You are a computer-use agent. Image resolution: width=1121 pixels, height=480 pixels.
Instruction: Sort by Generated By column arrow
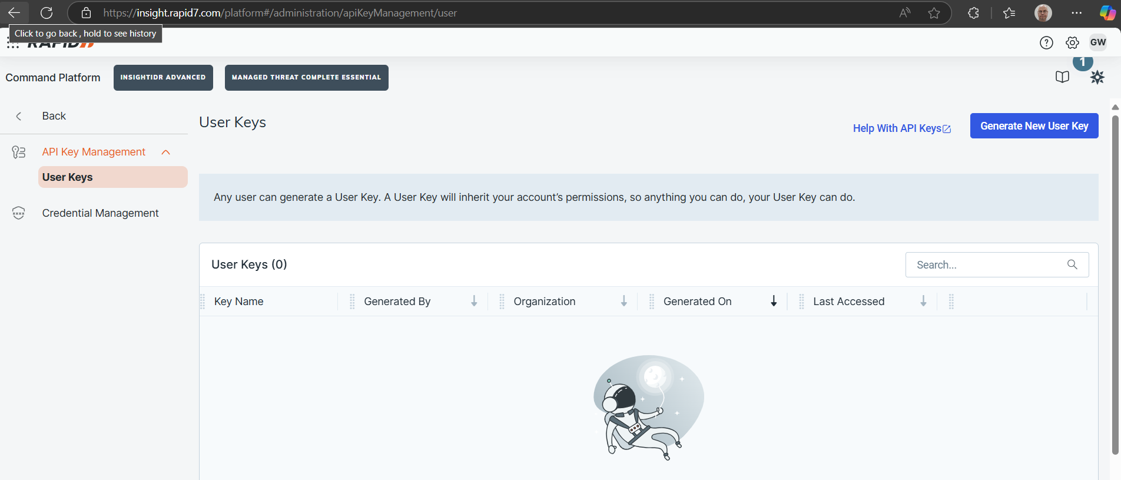click(474, 302)
